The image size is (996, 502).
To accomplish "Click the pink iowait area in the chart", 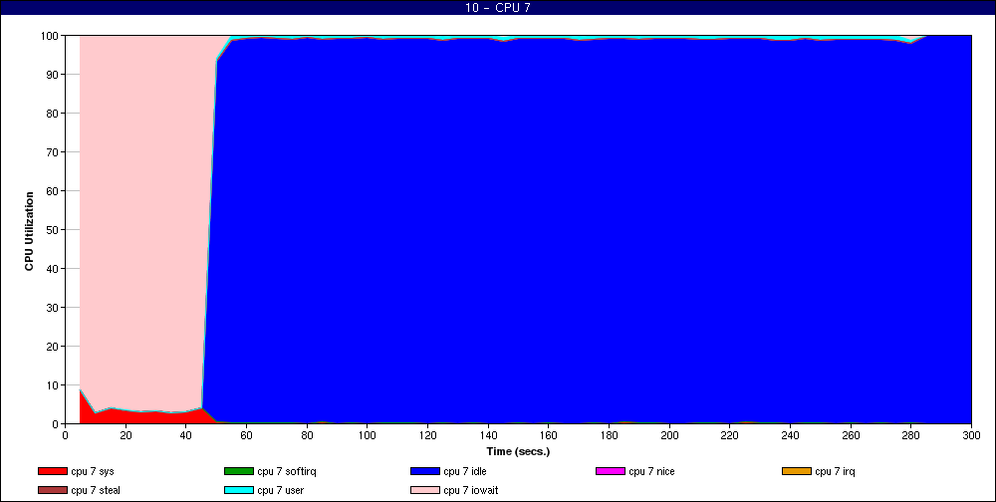I will tap(142, 216).
